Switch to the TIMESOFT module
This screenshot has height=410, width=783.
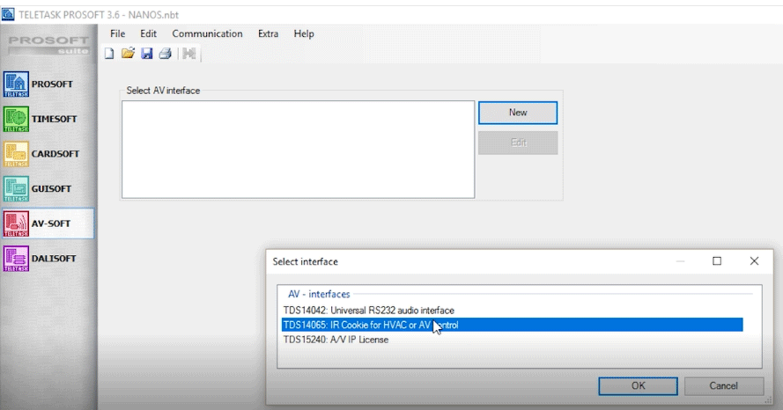(48, 119)
